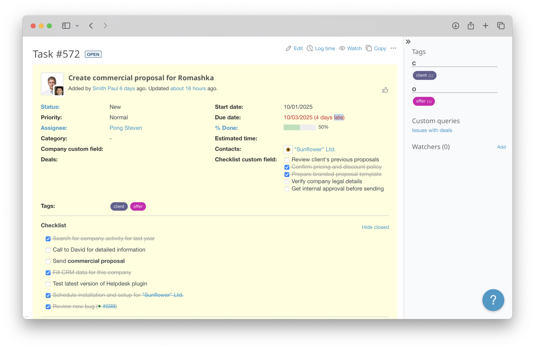The image size is (535, 349).
Task: Click the Watch eye icon
Action: pyautogui.click(x=342, y=48)
